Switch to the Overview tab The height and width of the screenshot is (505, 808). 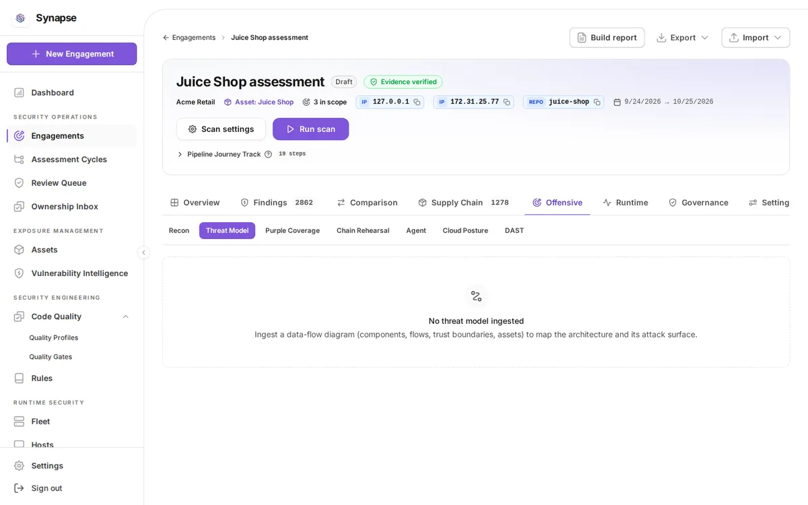click(x=195, y=203)
